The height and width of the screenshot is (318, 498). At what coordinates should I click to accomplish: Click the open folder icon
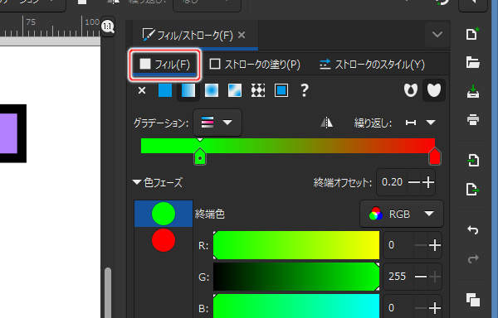[472, 62]
